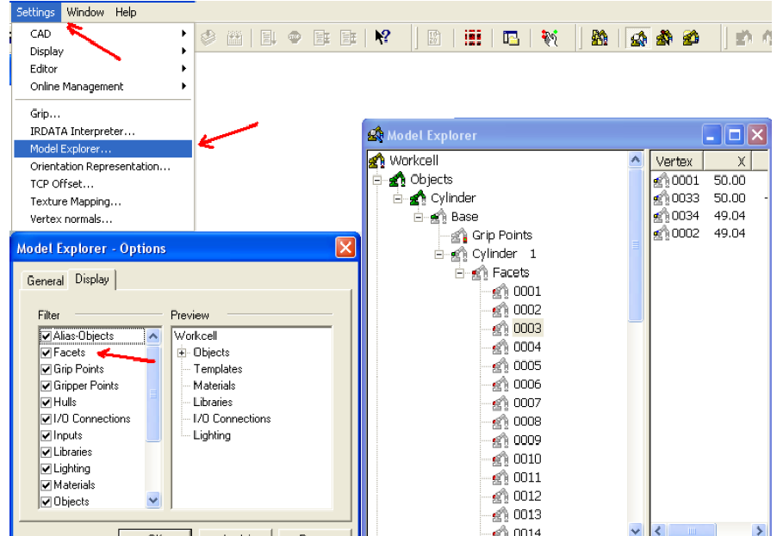Click the Model Explorer title bar icon
The height and width of the screenshot is (536, 783).
tap(376, 134)
